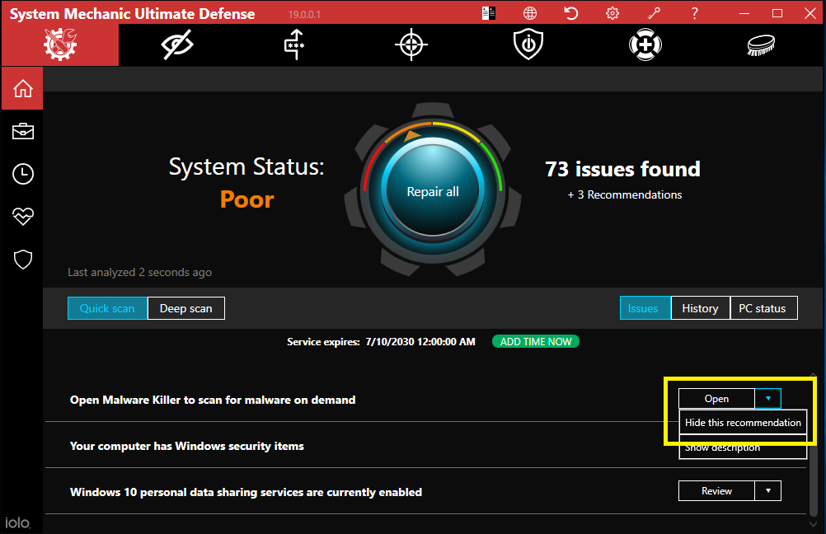Viewport: 826px width, 534px height.
Task: Open the Toolbox briefcase sidebar icon
Action: [x=22, y=131]
